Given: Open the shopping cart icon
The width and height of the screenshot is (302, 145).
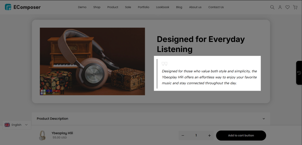Looking at the screenshot, I should (x=295, y=7).
